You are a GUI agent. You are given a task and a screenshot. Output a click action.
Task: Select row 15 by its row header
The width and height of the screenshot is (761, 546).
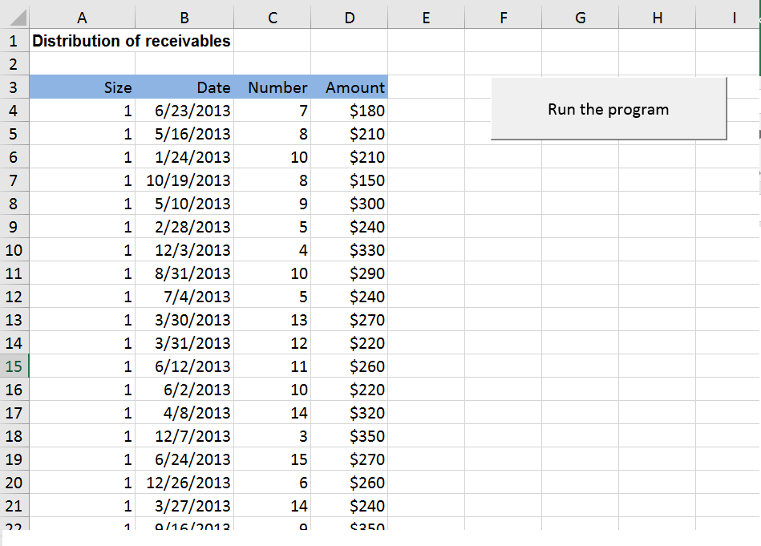[x=14, y=366]
